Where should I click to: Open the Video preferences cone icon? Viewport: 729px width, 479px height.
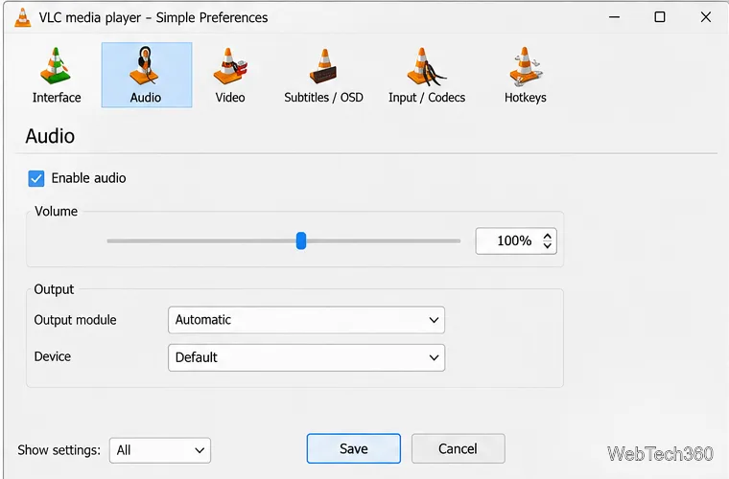pyautogui.click(x=230, y=66)
